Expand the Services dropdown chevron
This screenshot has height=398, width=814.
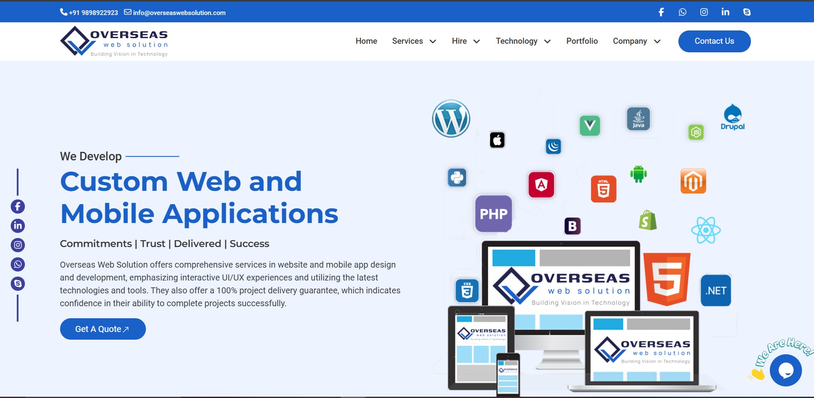(433, 41)
